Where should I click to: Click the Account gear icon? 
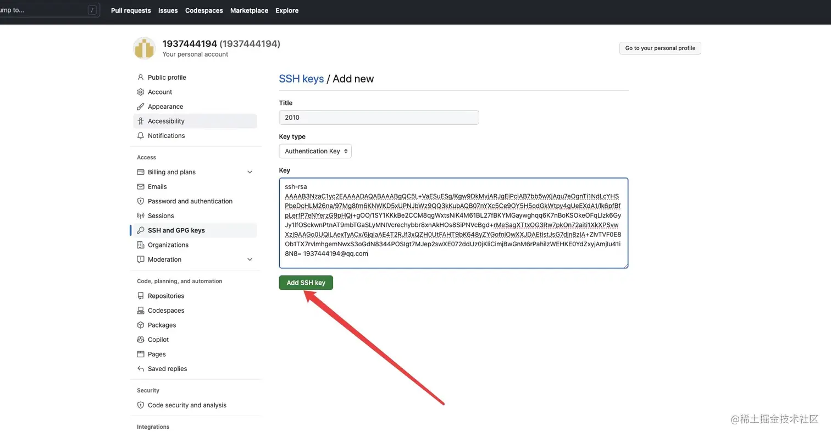point(141,92)
